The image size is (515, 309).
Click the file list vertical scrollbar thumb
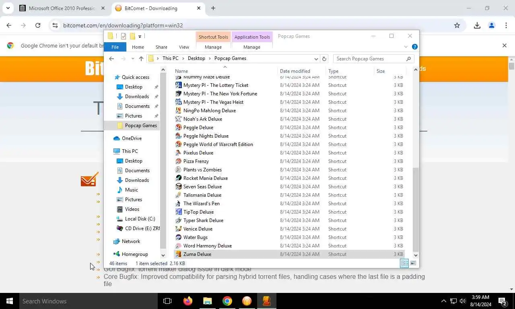pyautogui.click(x=416, y=209)
